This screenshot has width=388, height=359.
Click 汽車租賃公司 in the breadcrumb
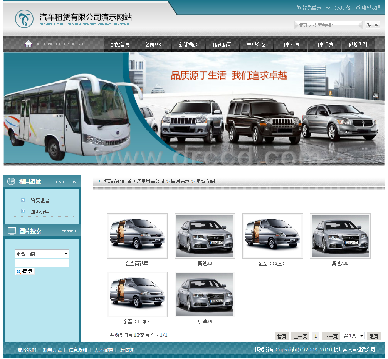click(150, 181)
